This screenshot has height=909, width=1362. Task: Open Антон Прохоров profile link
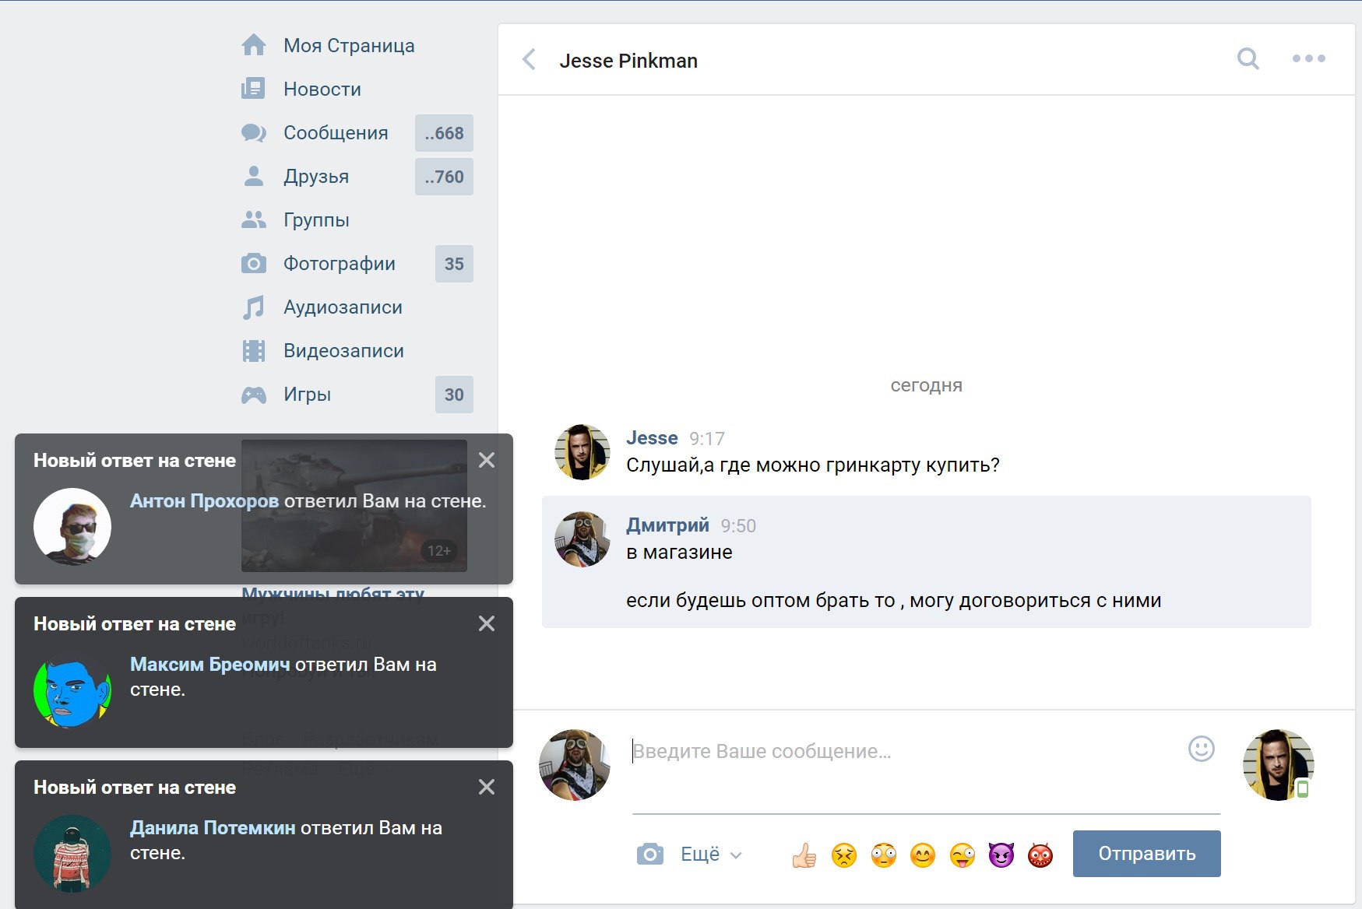point(204,501)
